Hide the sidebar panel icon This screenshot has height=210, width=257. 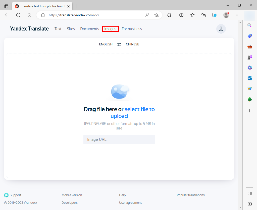[250, 193]
